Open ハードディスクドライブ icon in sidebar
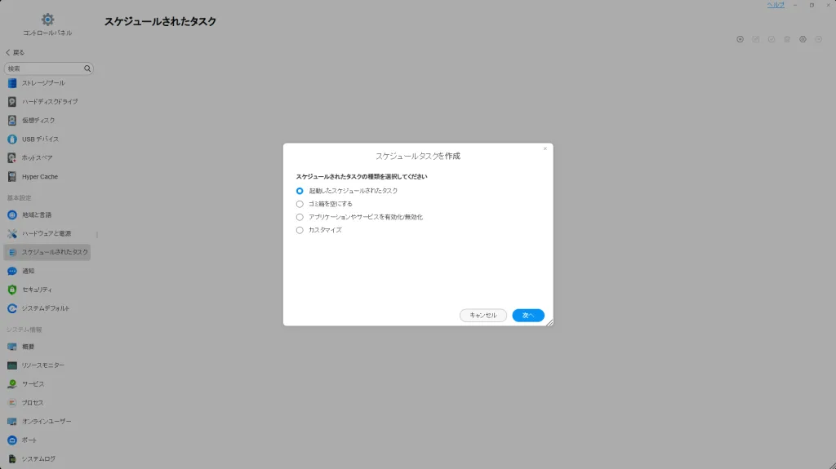 click(x=11, y=102)
